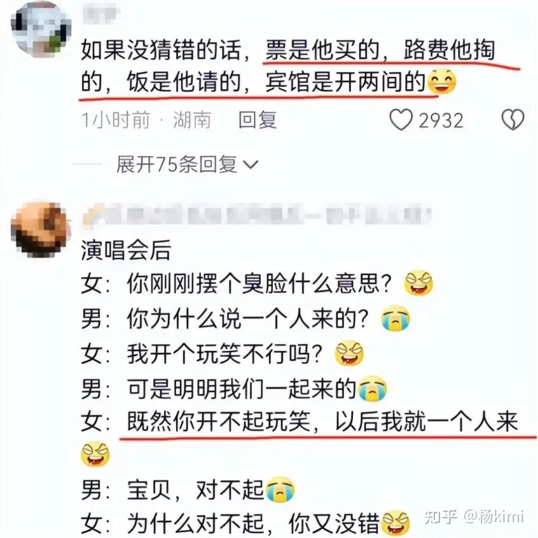Expand 展开75条回复 replies

coord(187,164)
